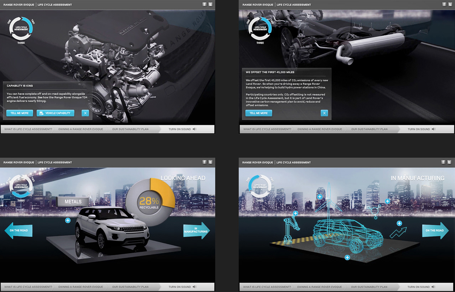Image resolution: width=455 pixels, height=292 pixels.
Task: Open Owning A Range Rover Evoque in engine panel
Action: pyautogui.click(x=81, y=129)
